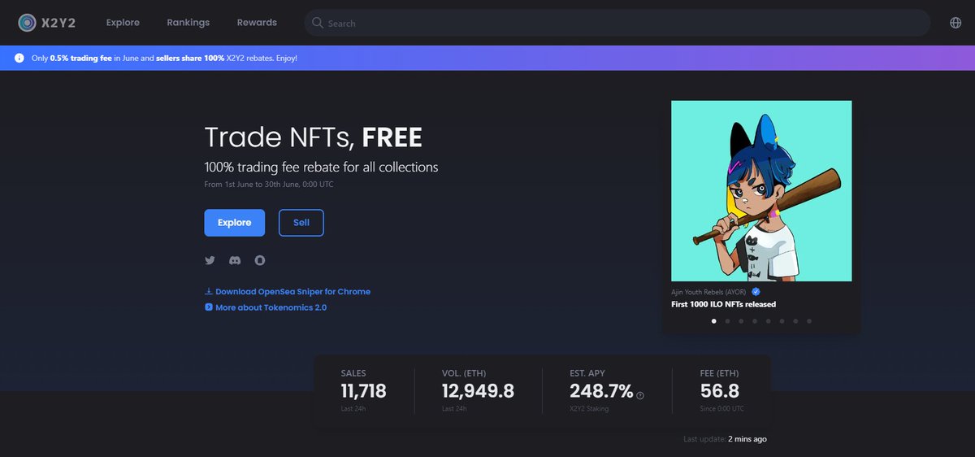
Task: Click the Since 0:00 UTC label
Action: [x=721, y=408]
